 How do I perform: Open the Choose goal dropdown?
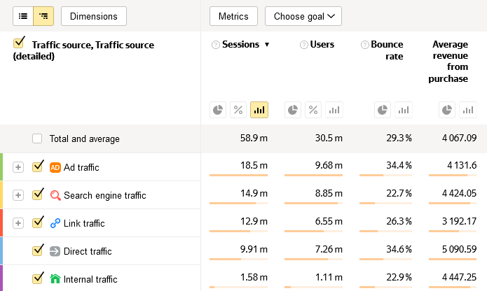(303, 15)
